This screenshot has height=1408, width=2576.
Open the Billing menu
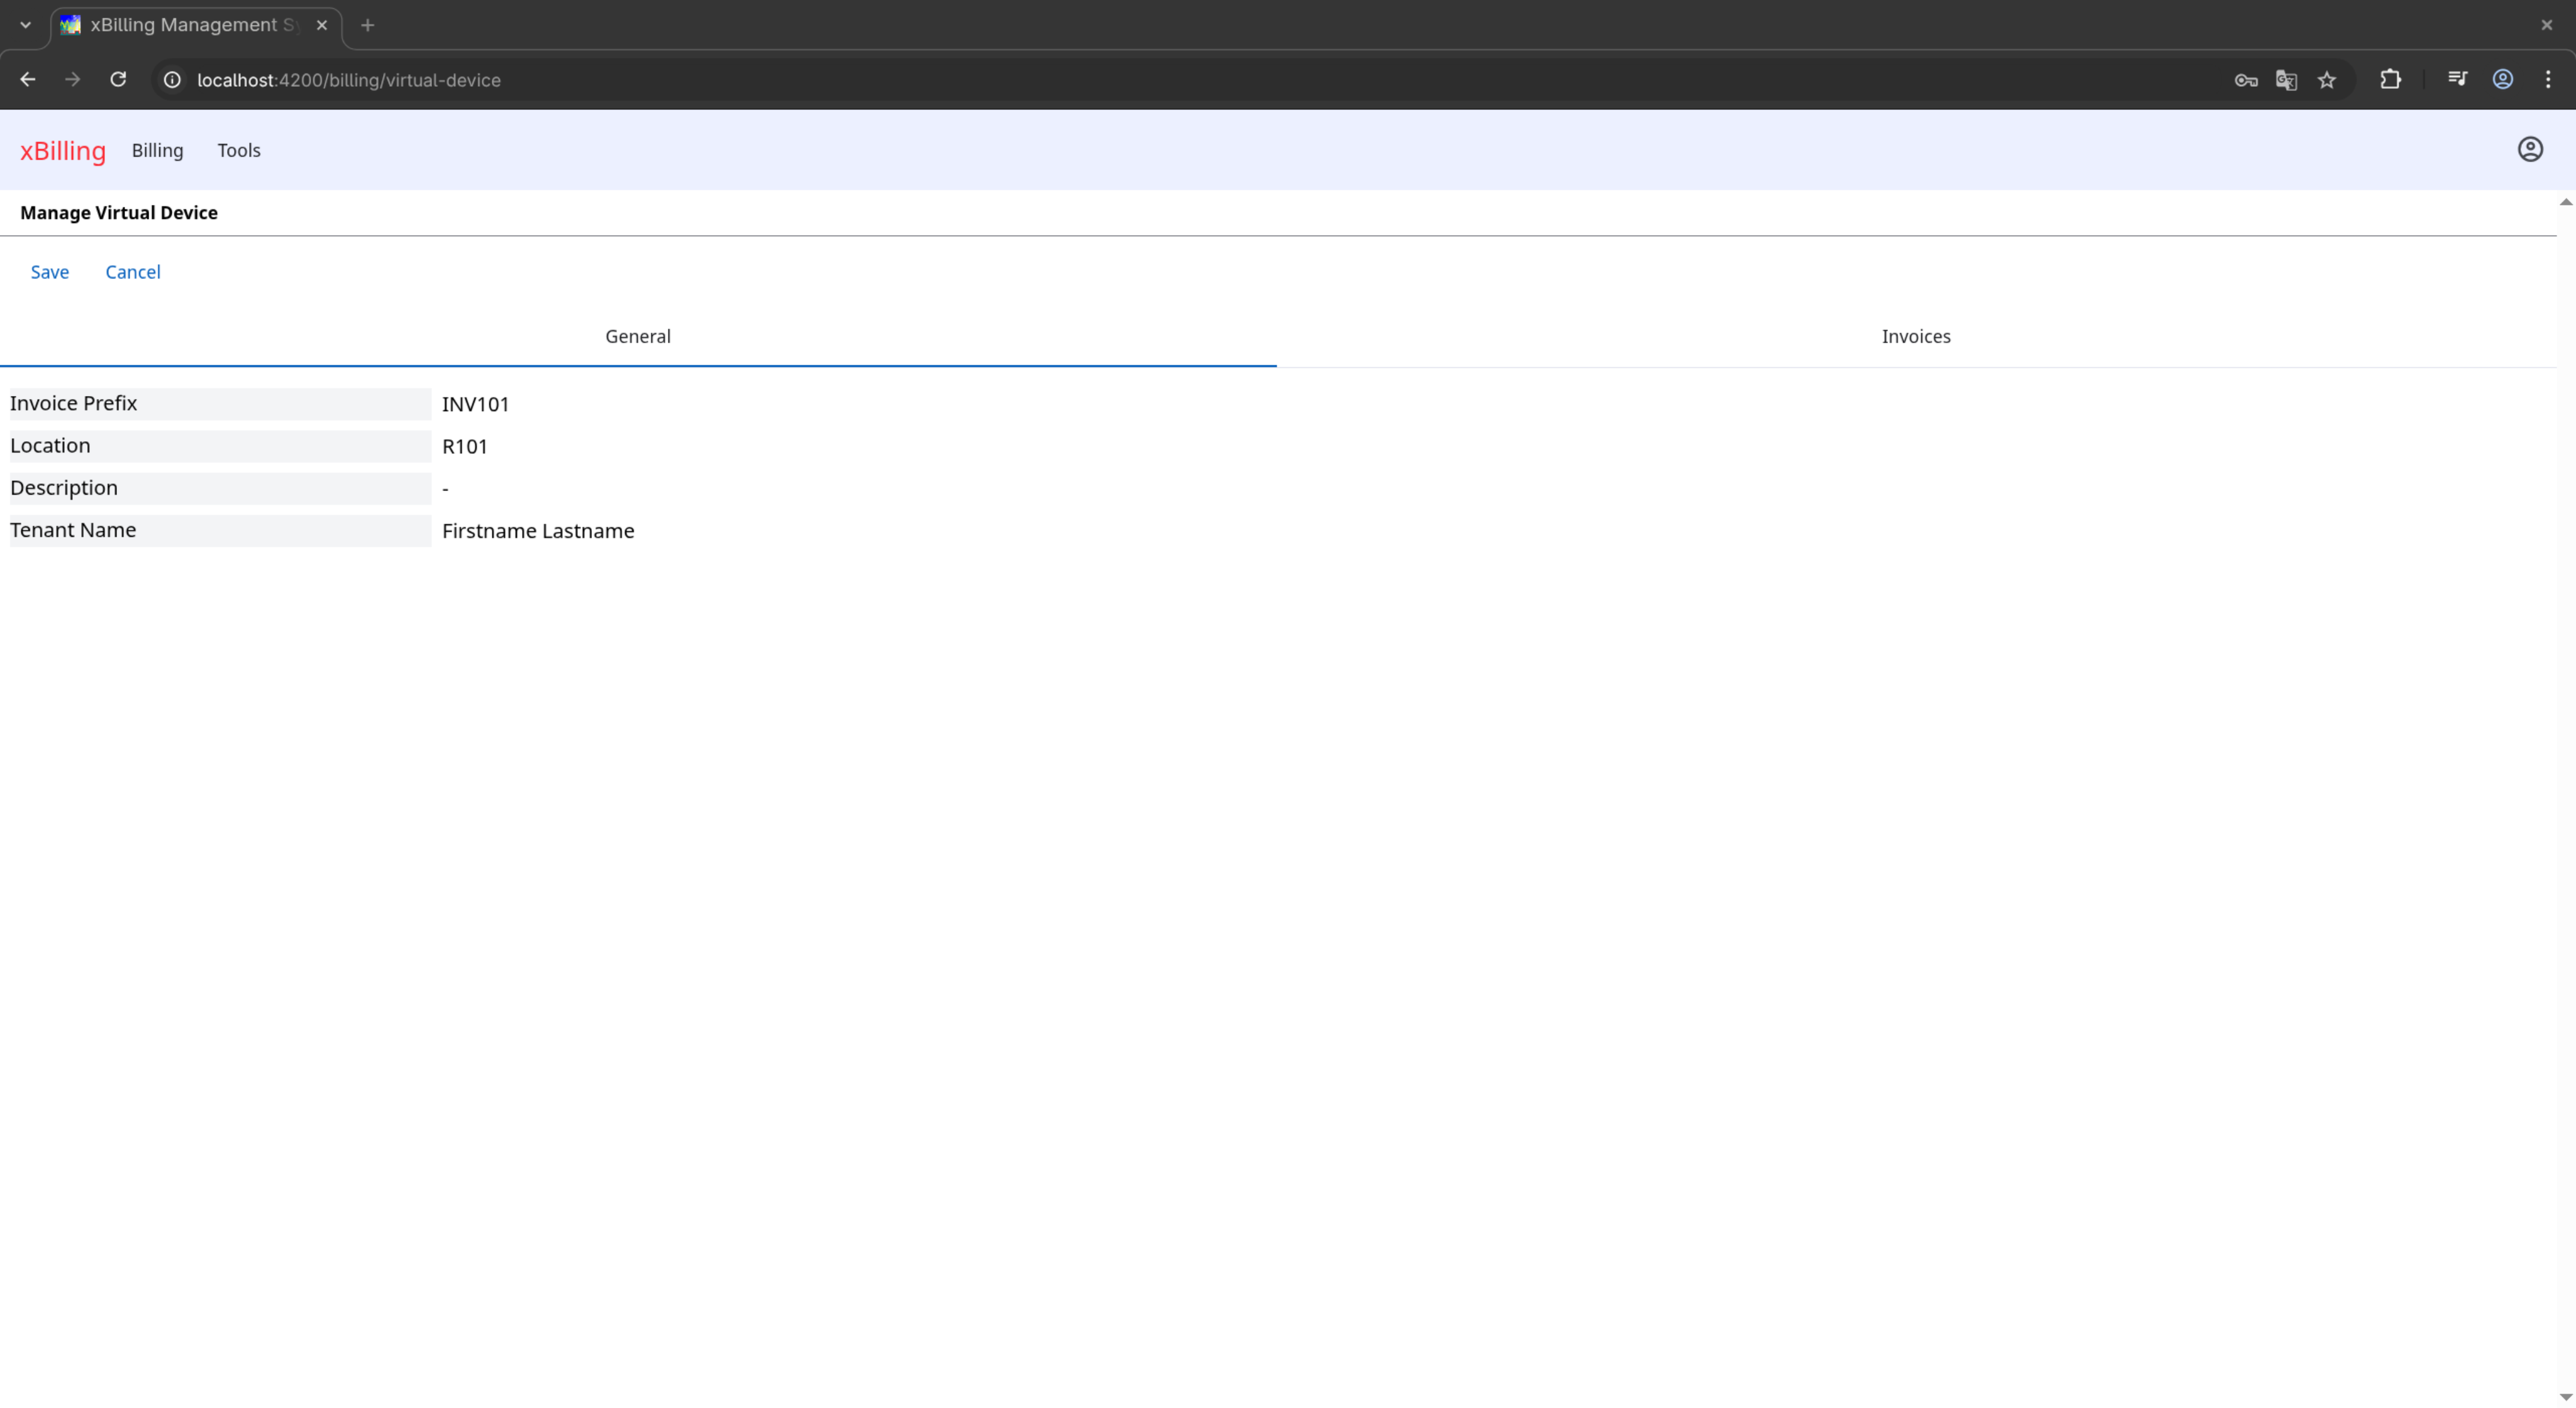pyautogui.click(x=157, y=151)
